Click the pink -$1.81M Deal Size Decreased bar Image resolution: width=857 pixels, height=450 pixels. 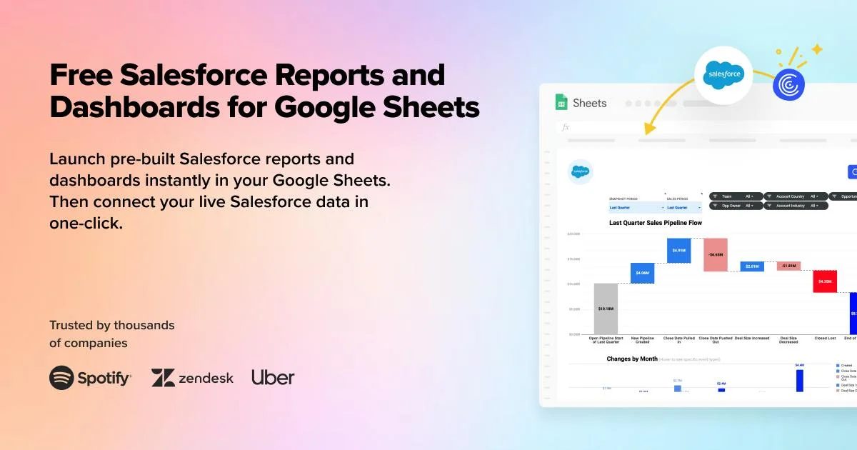(788, 266)
